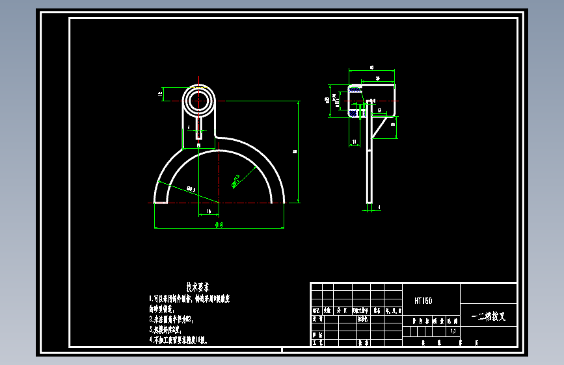Select the 一二档拨叉 part name in title block
The width and height of the screenshot is (564, 365).
[x=489, y=316]
